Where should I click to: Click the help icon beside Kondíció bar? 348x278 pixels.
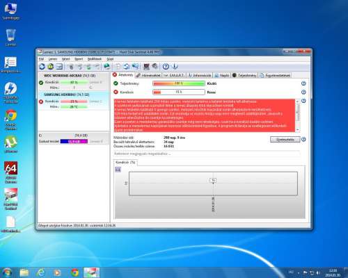[x=303, y=92]
